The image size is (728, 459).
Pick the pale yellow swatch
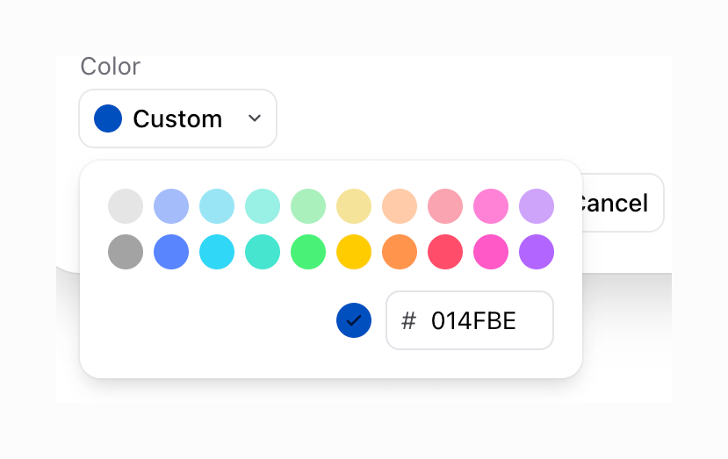(x=354, y=206)
